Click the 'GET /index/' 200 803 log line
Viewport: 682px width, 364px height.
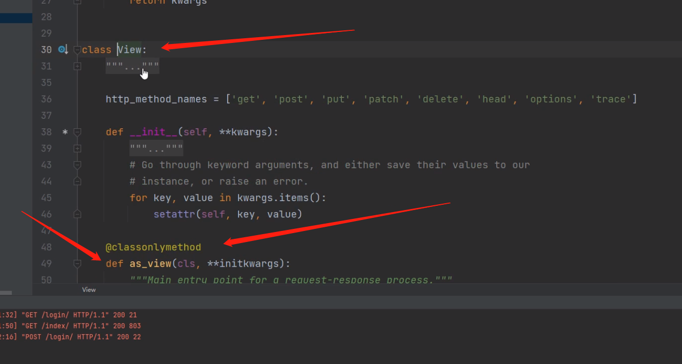pyautogui.click(x=71, y=326)
